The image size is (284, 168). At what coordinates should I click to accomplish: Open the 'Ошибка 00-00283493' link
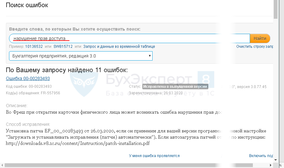28,78
